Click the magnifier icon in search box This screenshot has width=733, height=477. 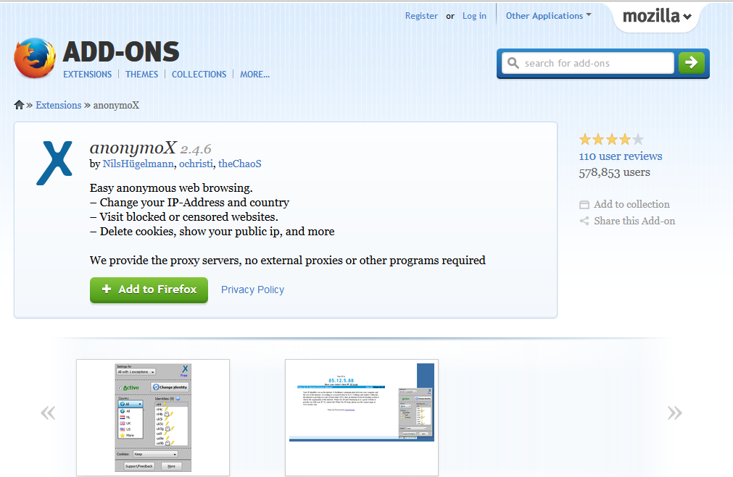pos(513,63)
